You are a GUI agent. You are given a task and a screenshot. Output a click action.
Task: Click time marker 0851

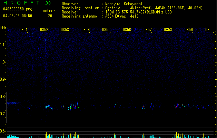pyautogui.click(x=23, y=30)
